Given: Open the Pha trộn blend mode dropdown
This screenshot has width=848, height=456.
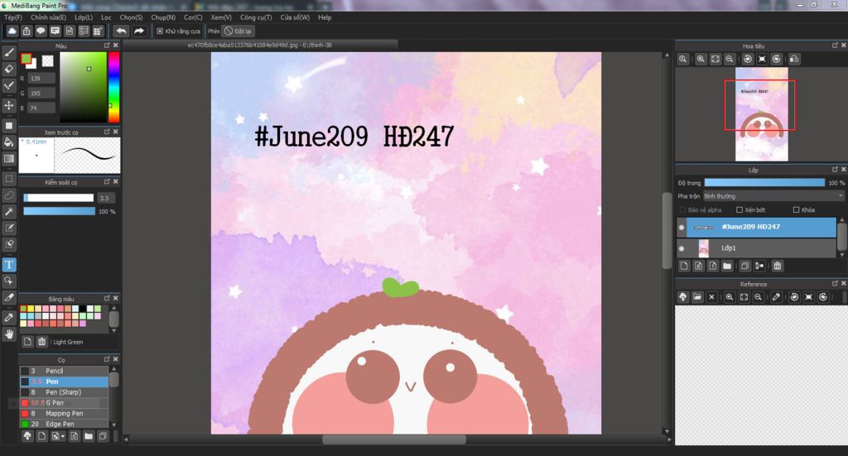Looking at the screenshot, I should point(774,196).
